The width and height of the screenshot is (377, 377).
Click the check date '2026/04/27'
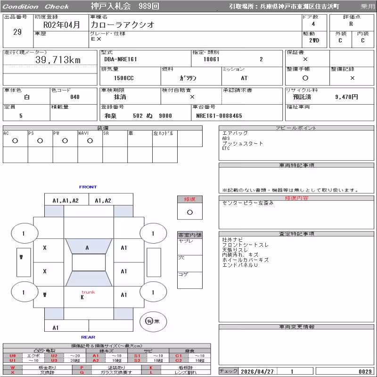257,371
